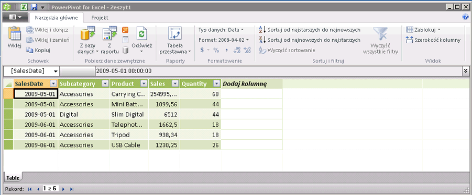Sortuj od najstarszych do najnowszych

(x=310, y=30)
